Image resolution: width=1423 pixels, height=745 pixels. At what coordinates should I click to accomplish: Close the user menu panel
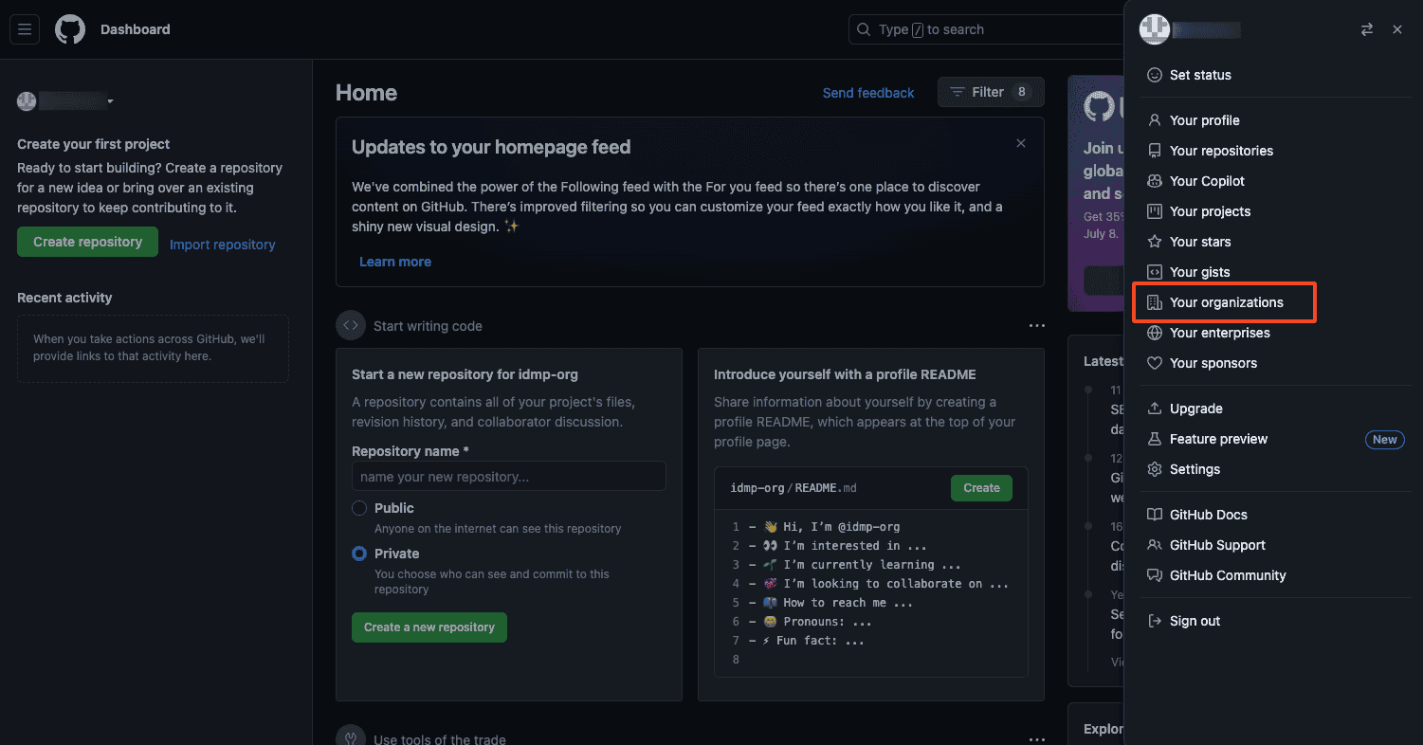[x=1397, y=29]
